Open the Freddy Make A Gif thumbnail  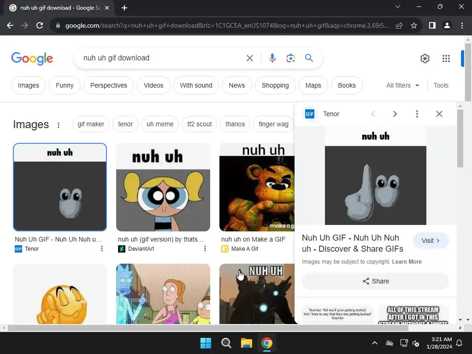tap(257, 187)
